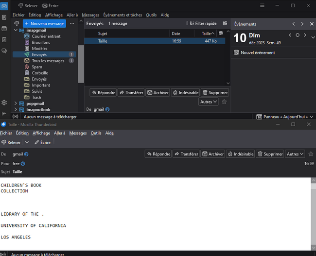
Task: Click Transférer in Taille window
Action: pos(186,154)
